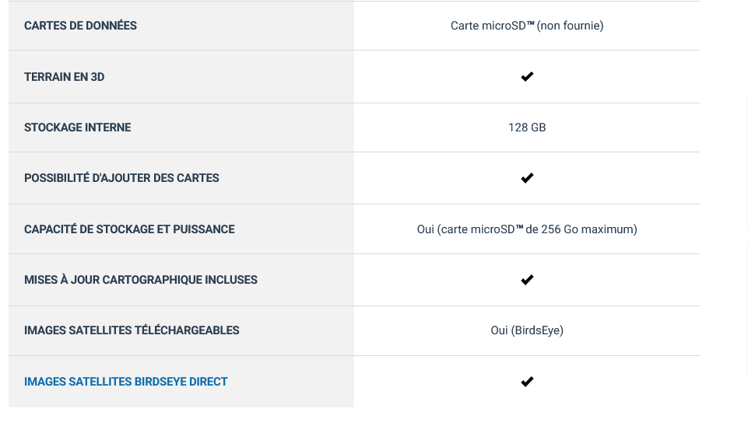This screenshot has width=748, height=440.
Task: Click checkmark for Images satellites BirdsEye Direct
Action: point(527,382)
